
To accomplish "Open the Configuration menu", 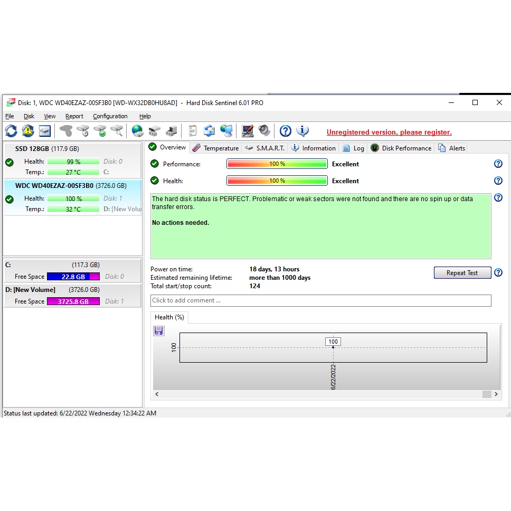I will pos(110,116).
